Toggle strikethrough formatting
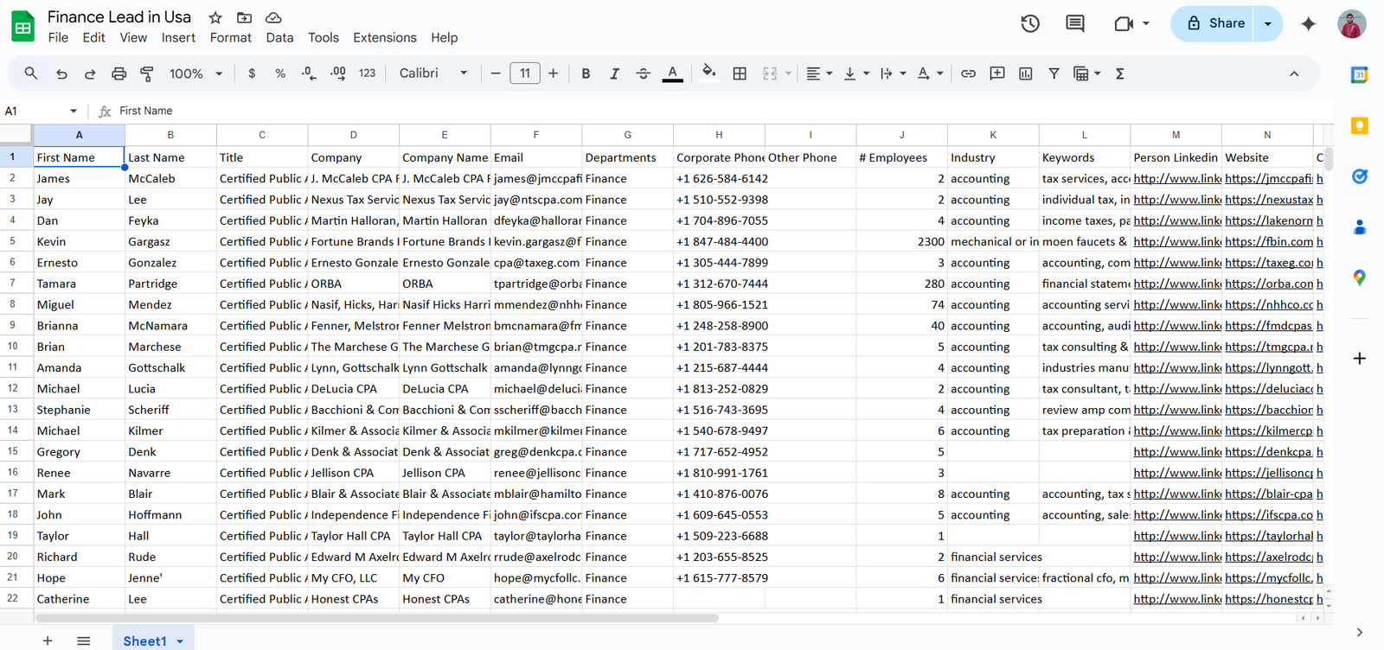Image resolution: width=1384 pixels, height=650 pixels. click(x=643, y=73)
